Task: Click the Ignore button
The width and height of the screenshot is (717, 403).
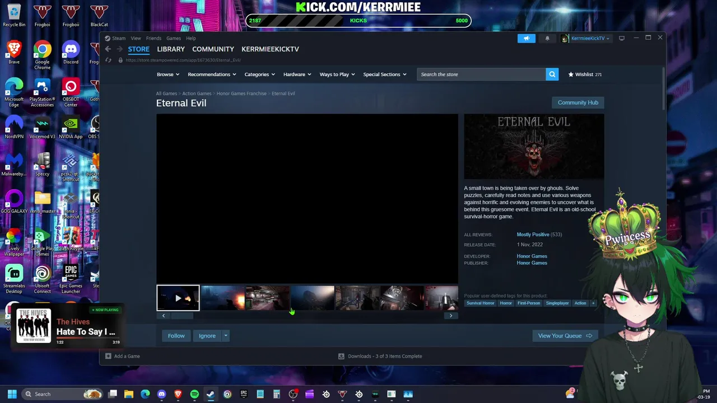Action: [x=207, y=336]
